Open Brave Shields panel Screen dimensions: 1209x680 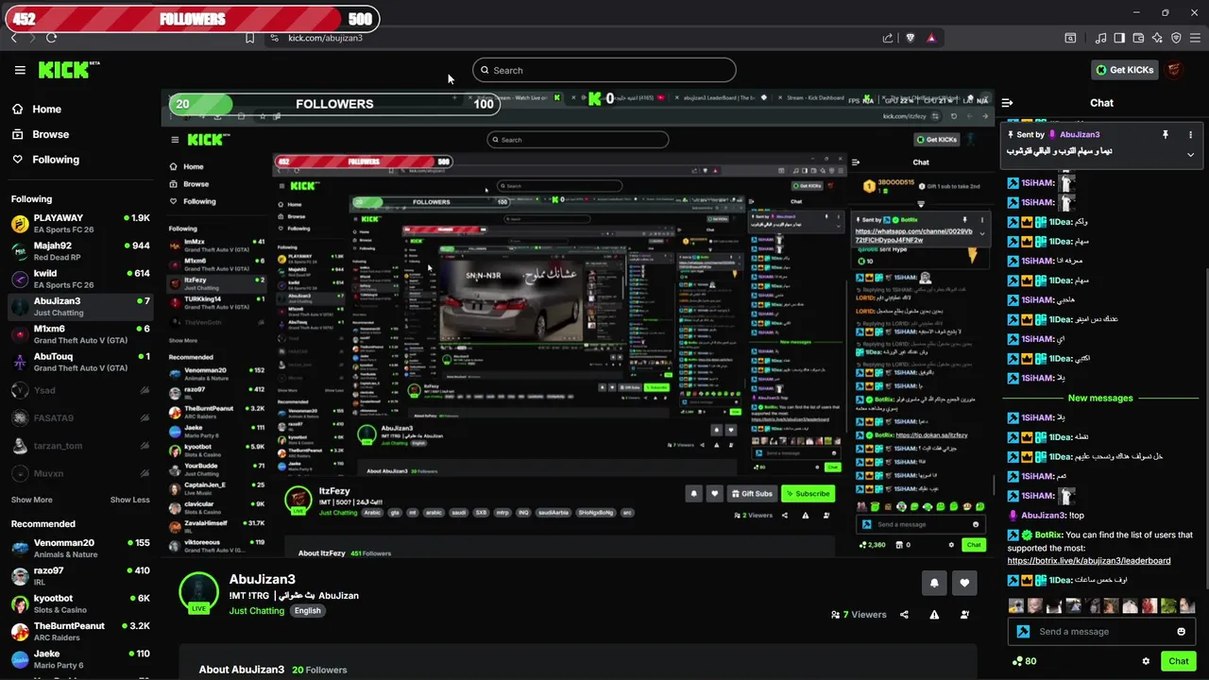tap(910, 38)
